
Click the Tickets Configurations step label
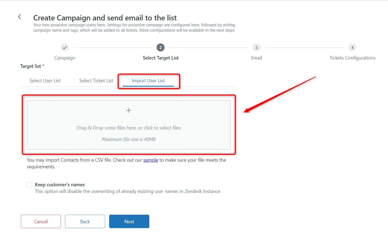pos(352,58)
